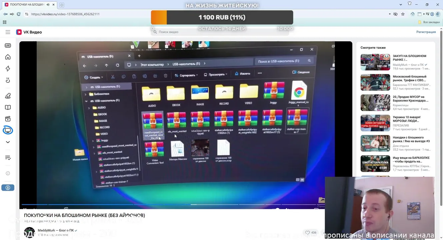Click Video Conversion Tool archive in the video

[155, 153]
